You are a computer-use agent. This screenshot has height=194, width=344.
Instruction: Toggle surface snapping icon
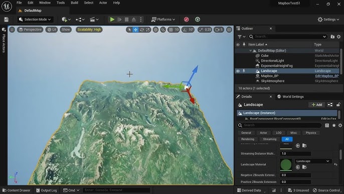click(x=163, y=30)
